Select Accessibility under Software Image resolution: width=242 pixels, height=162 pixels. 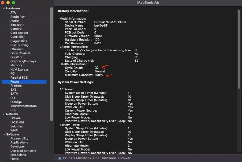19,138
